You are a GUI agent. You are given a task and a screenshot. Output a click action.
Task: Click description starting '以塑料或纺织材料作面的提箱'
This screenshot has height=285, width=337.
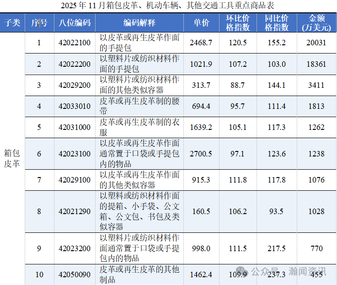click(x=139, y=211)
